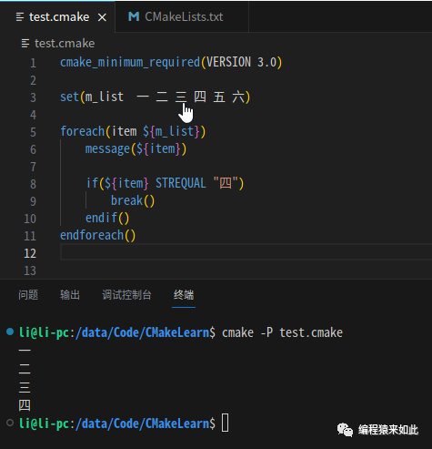The width and height of the screenshot is (432, 449).
Task: Click the breadcrumb file icon
Action: pyautogui.click(x=25, y=44)
